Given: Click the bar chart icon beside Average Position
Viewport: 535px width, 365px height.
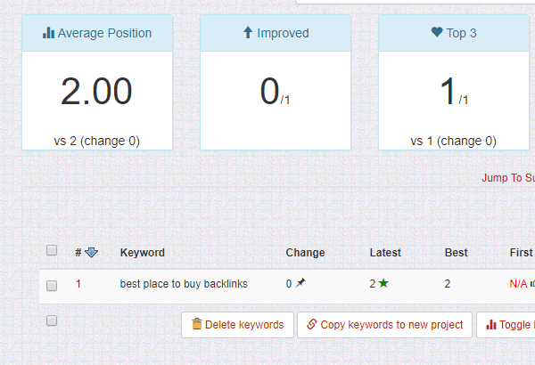Looking at the screenshot, I should tap(48, 33).
